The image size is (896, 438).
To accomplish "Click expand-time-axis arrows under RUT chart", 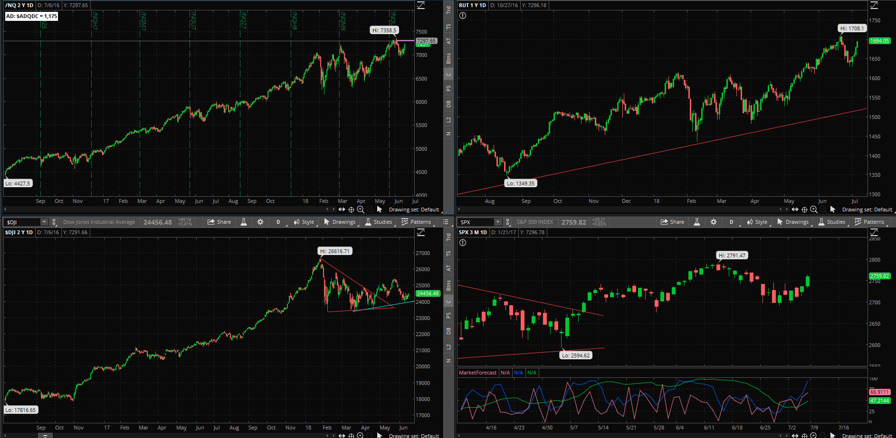I will pos(795,210).
